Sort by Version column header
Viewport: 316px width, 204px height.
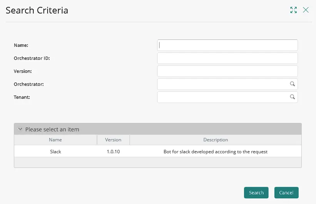[113, 140]
